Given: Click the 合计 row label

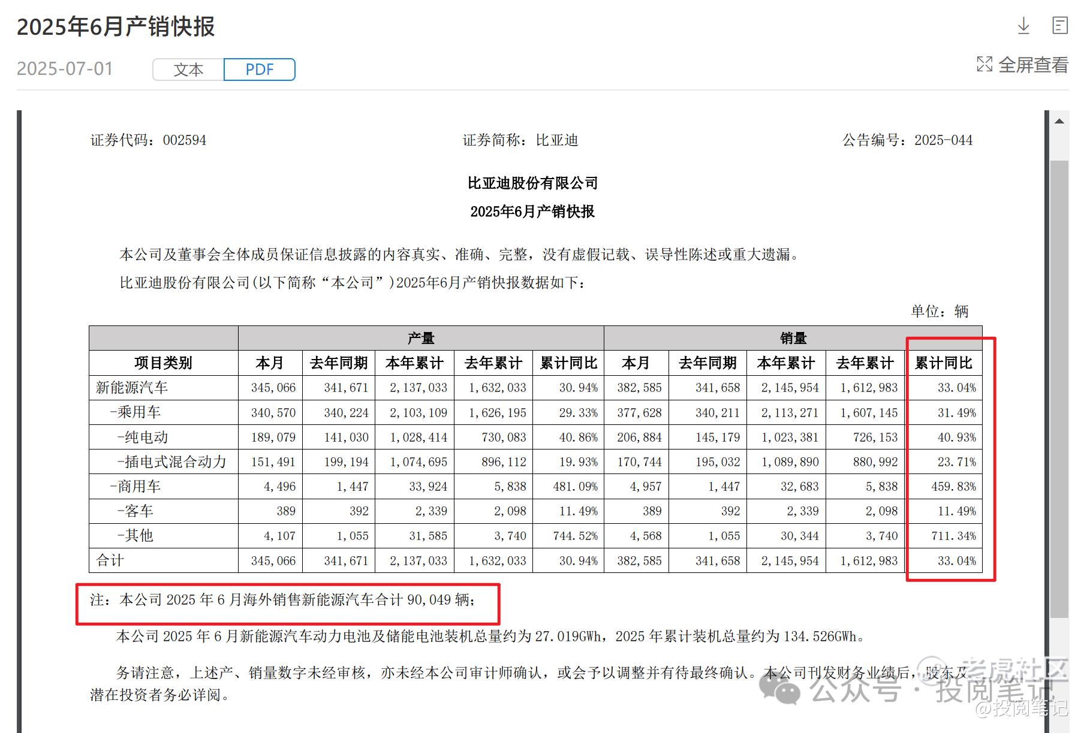Looking at the screenshot, I should click(x=110, y=560).
